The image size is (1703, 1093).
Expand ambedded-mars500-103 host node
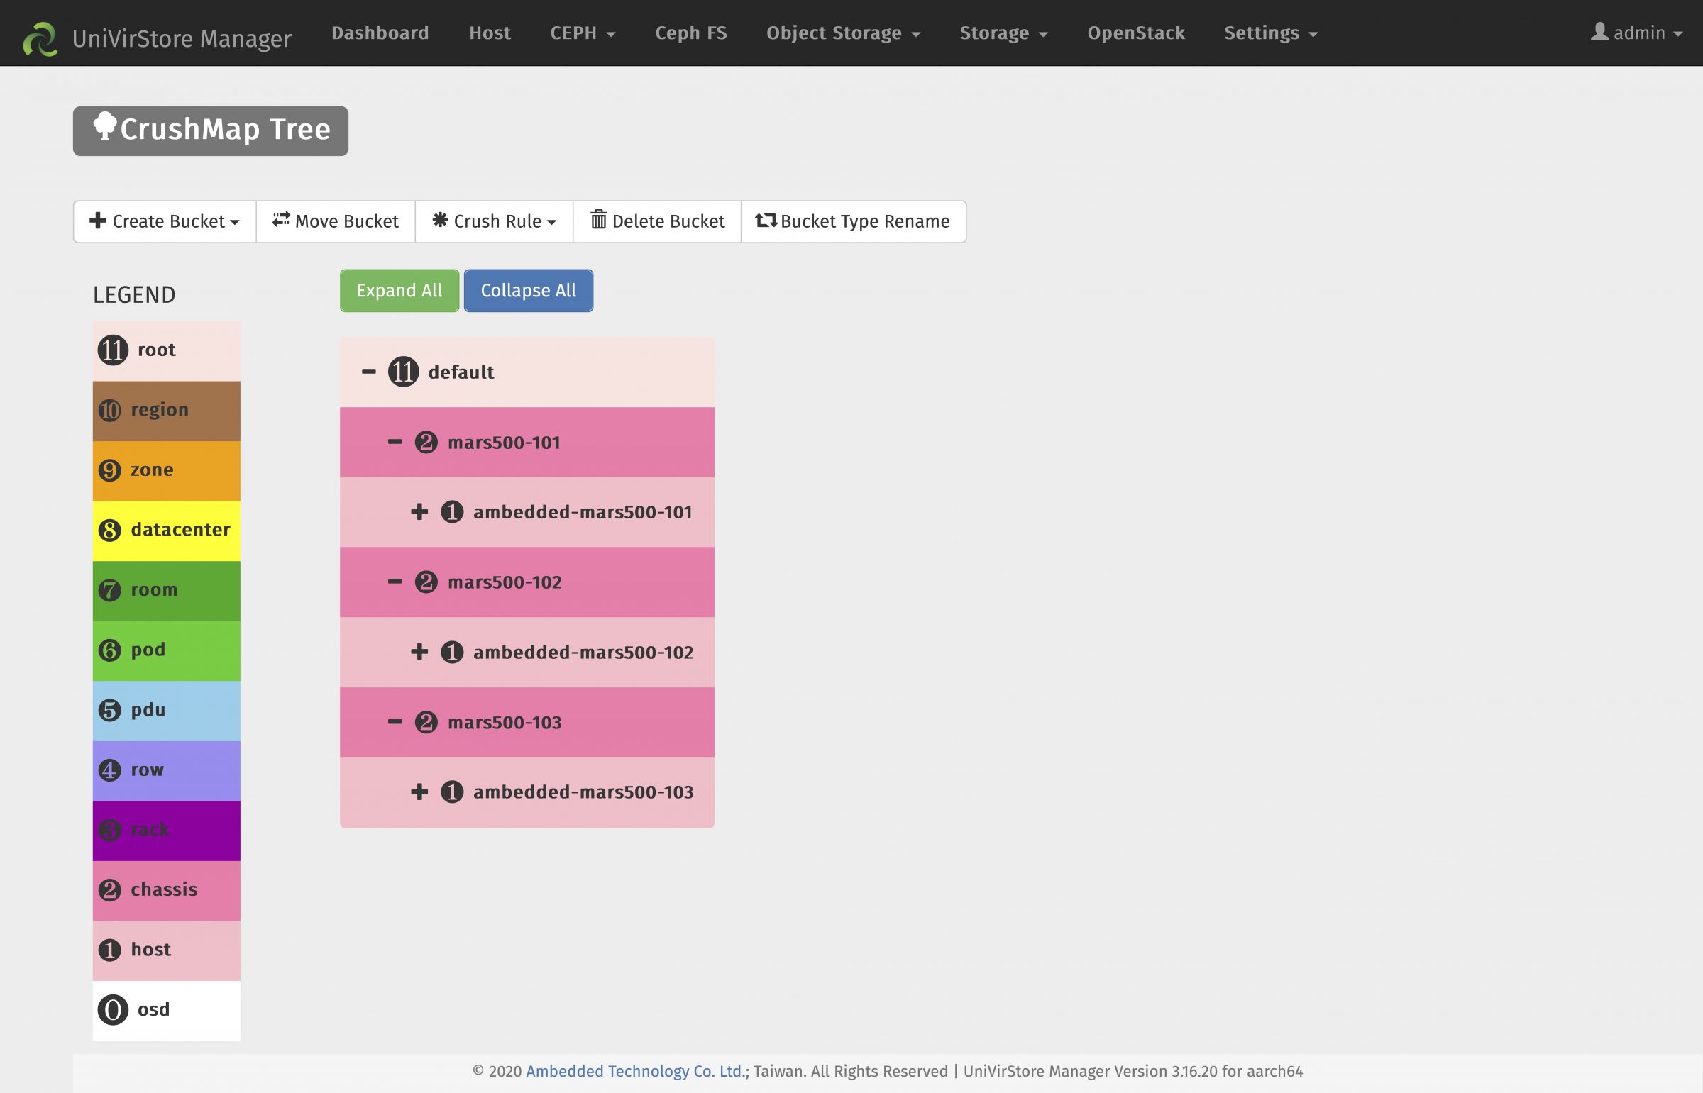click(419, 792)
